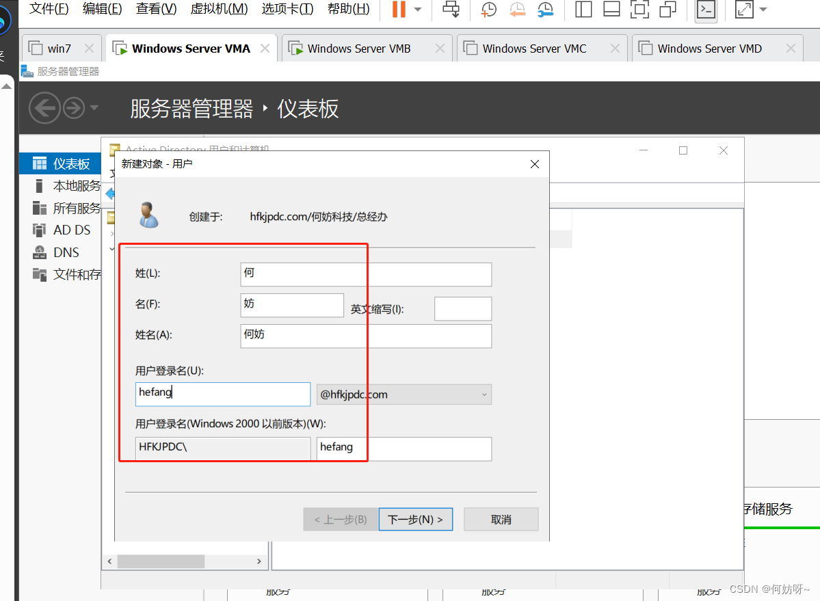The height and width of the screenshot is (601, 820).
Task: Open the stretch display mode dropdown
Action: coord(763,10)
